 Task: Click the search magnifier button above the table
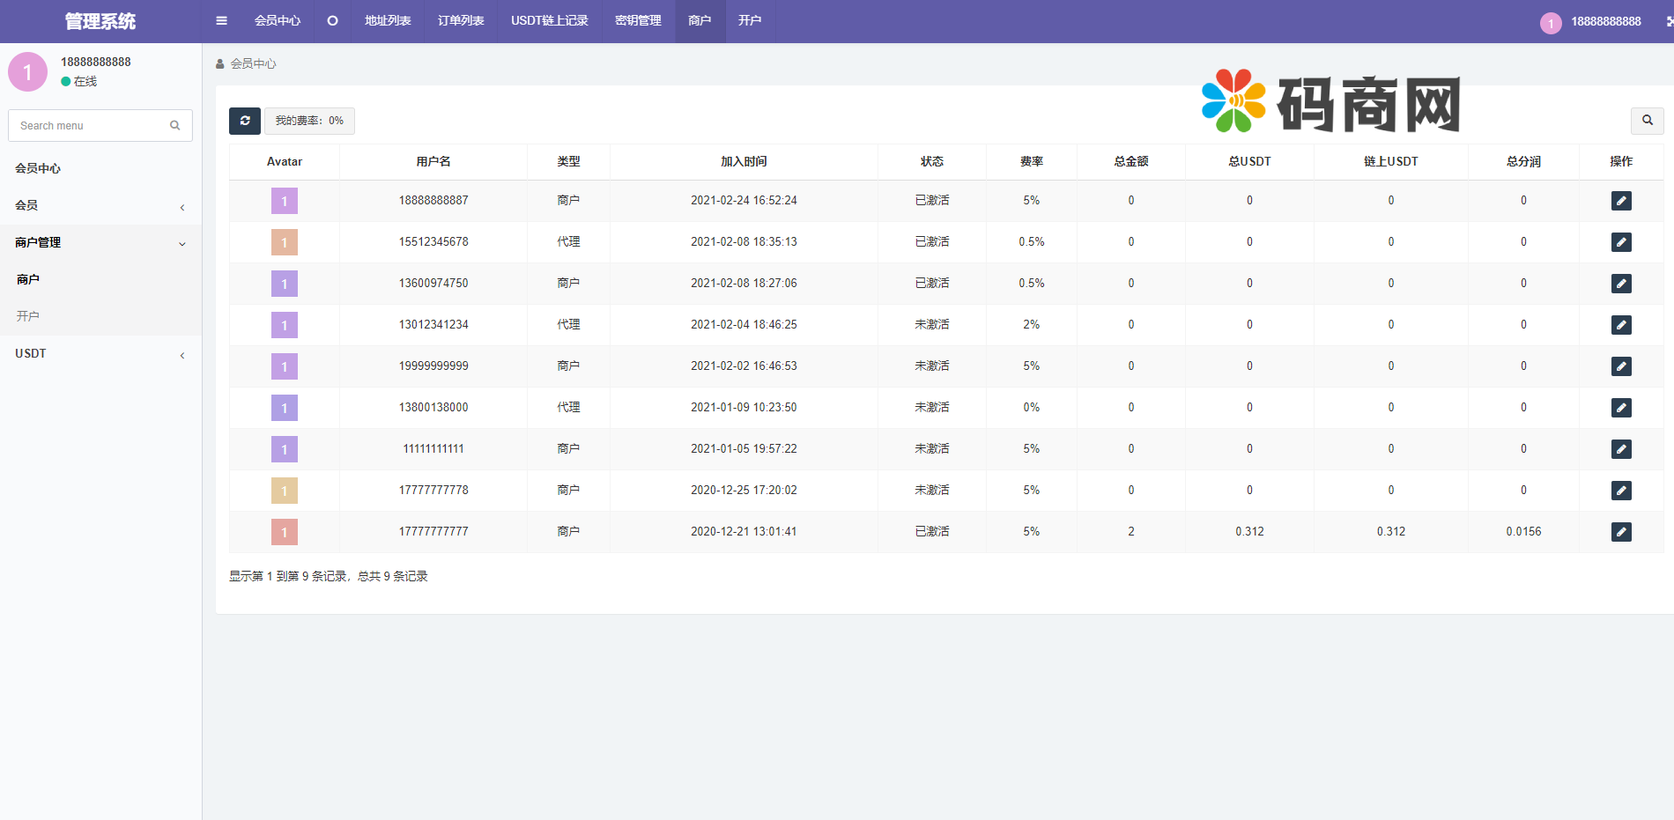[1647, 121]
